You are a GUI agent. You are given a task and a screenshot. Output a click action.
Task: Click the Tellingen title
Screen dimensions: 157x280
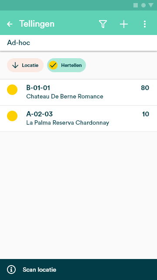pyautogui.click(x=37, y=24)
